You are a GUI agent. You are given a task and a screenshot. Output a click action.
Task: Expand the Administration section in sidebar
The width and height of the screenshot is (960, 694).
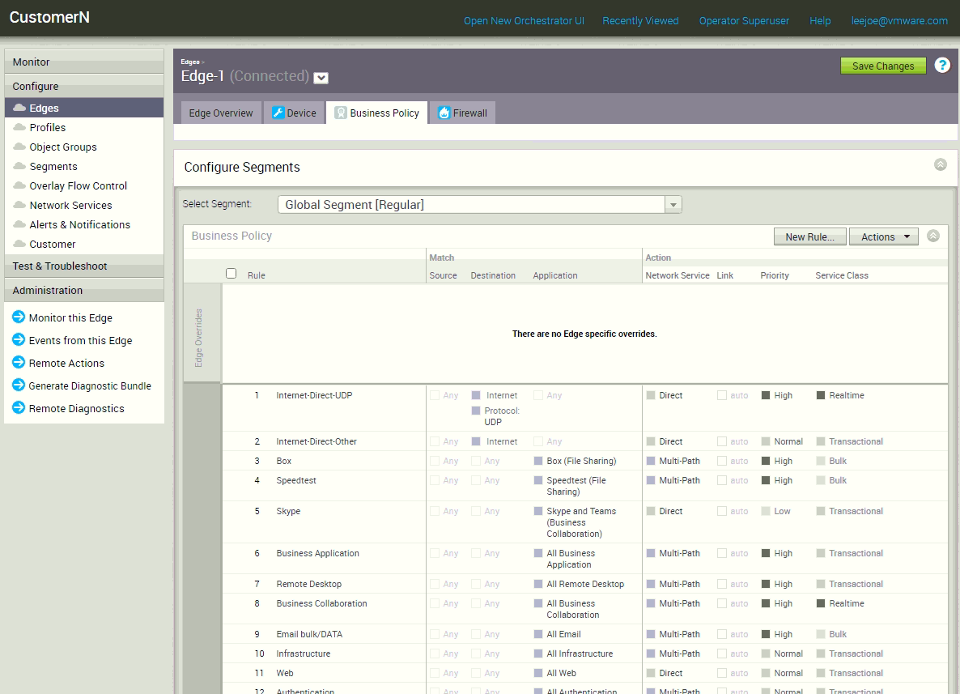(84, 291)
